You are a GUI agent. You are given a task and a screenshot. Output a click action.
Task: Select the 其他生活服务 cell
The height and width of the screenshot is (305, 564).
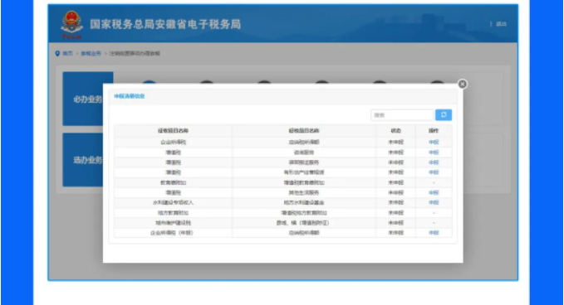[x=304, y=192]
